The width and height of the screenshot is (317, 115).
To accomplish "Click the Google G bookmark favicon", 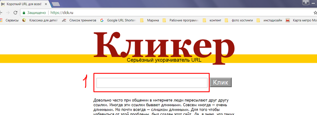I will (x=102, y=20).
